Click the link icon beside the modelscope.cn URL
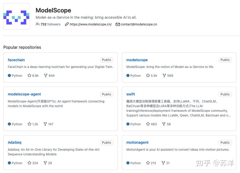 67,24
